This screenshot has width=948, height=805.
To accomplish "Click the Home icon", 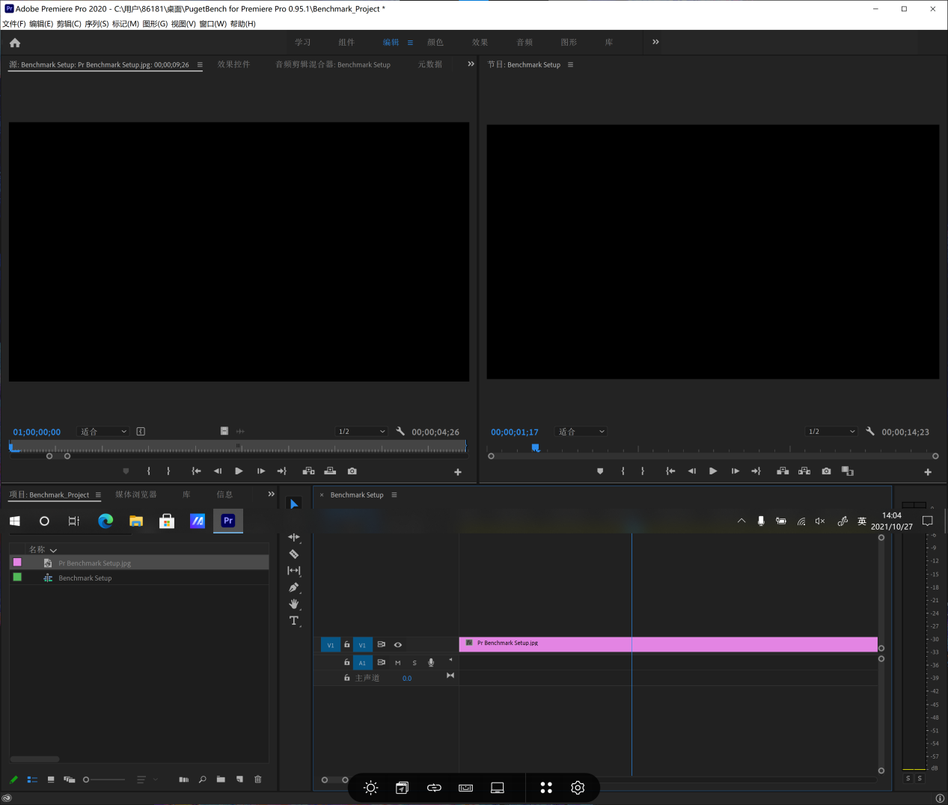I will 15,43.
